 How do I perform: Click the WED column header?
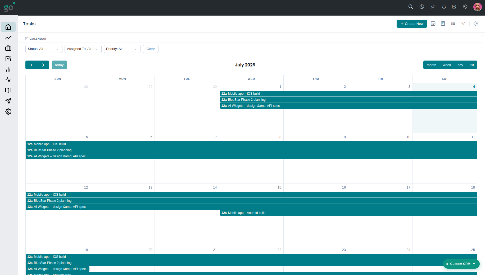[251, 79]
